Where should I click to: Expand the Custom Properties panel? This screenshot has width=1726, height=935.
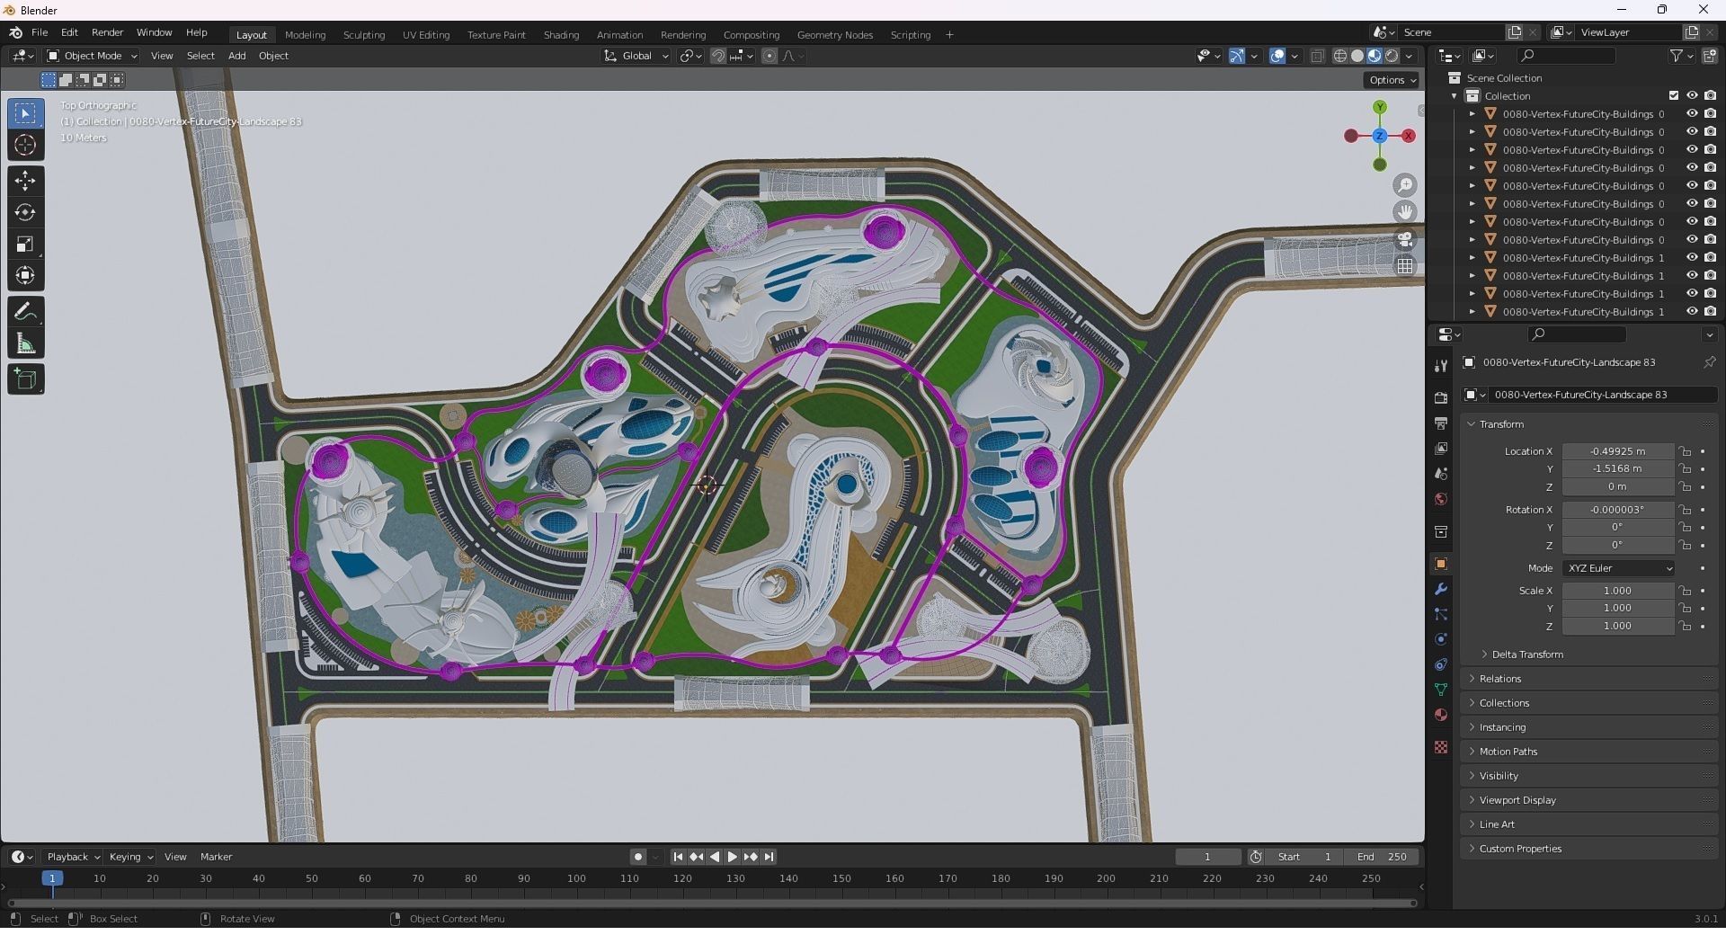point(1520,849)
